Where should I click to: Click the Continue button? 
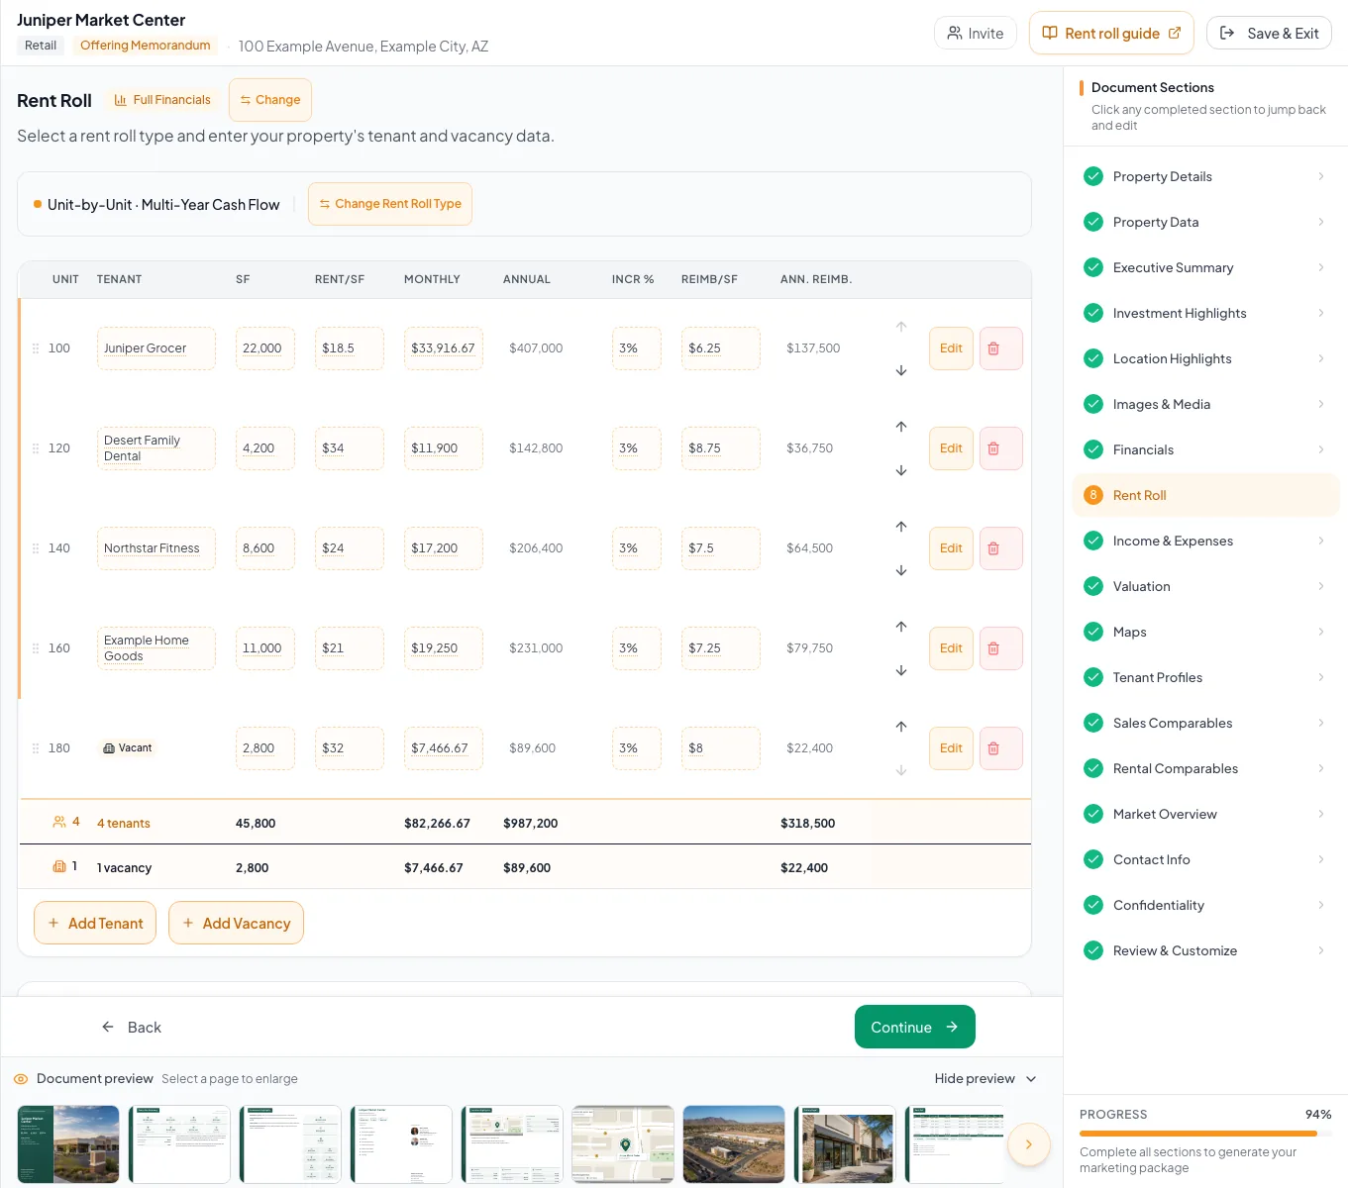coord(914,1027)
